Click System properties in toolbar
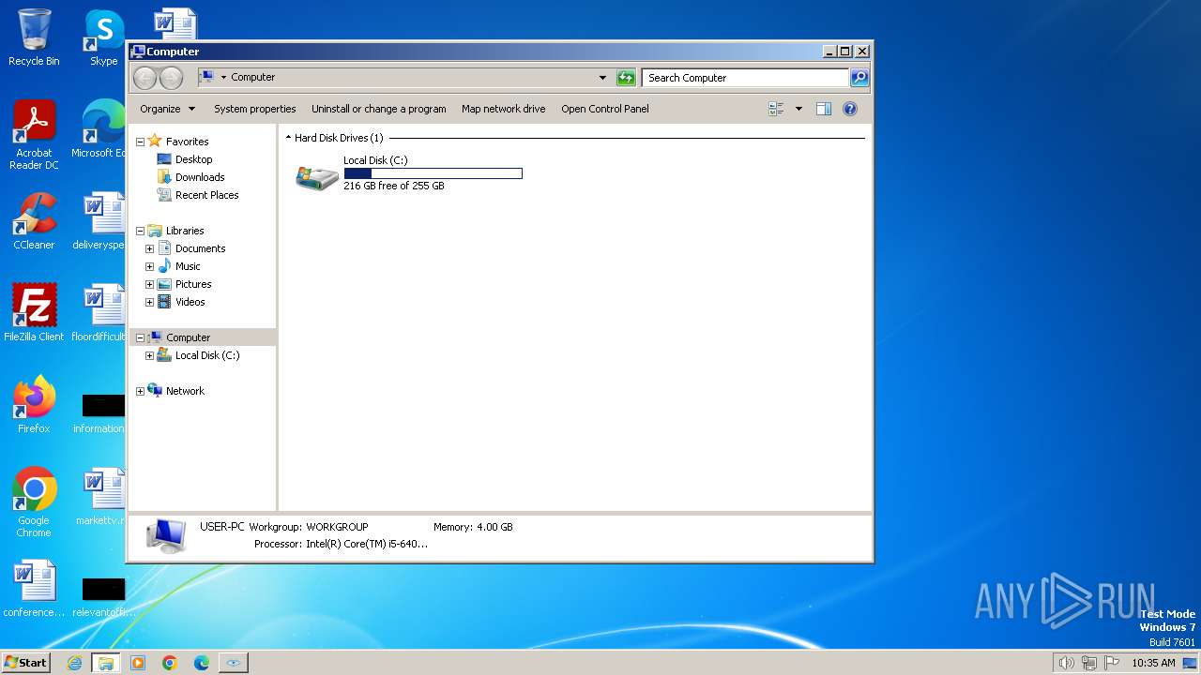Image resolution: width=1201 pixels, height=675 pixels. pos(254,109)
